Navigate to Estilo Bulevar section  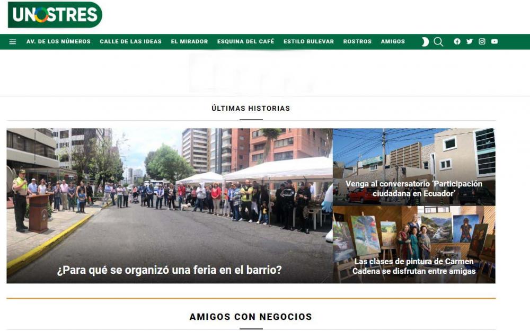click(x=308, y=42)
